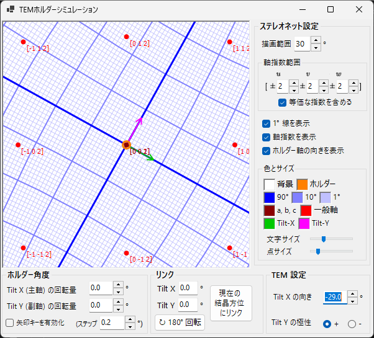The width and height of the screenshot is (374, 338).
Task: Open the 90° line color swatch
Action: [269, 198]
